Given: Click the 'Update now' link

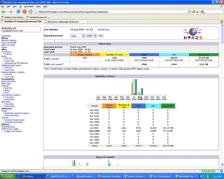Looking at the screenshot, I should click(103, 29).
